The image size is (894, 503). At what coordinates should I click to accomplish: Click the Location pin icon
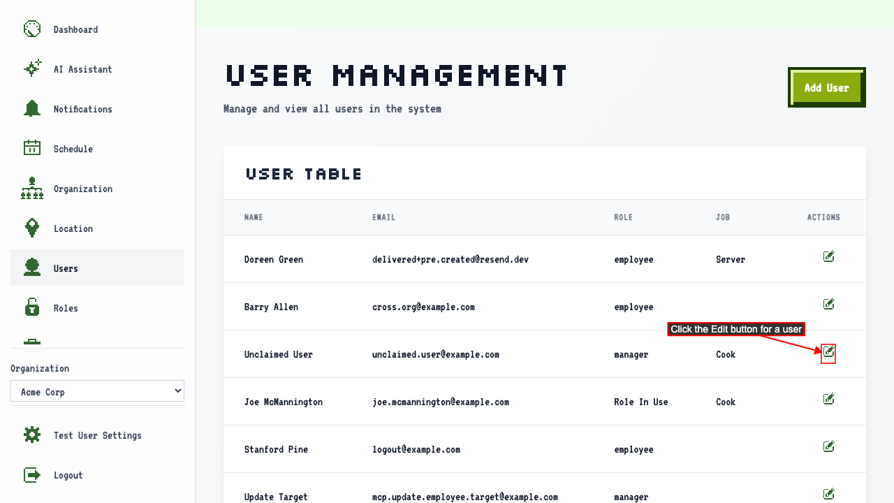pyautogui.click(x=32, y=228)
